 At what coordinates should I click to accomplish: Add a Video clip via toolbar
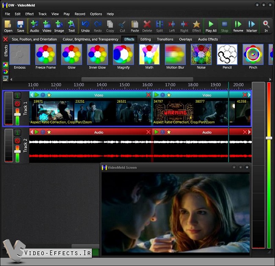(47, 26)
